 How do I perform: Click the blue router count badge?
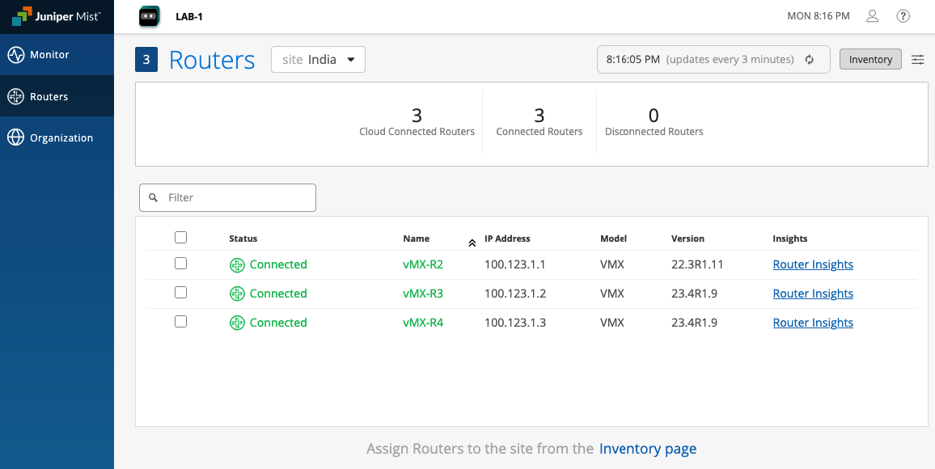pyautogui.click(x=146, y=60)
